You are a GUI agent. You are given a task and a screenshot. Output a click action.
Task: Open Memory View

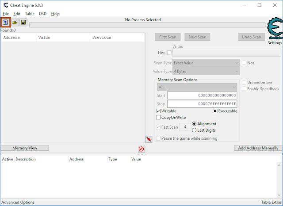[x=25, y=148]
